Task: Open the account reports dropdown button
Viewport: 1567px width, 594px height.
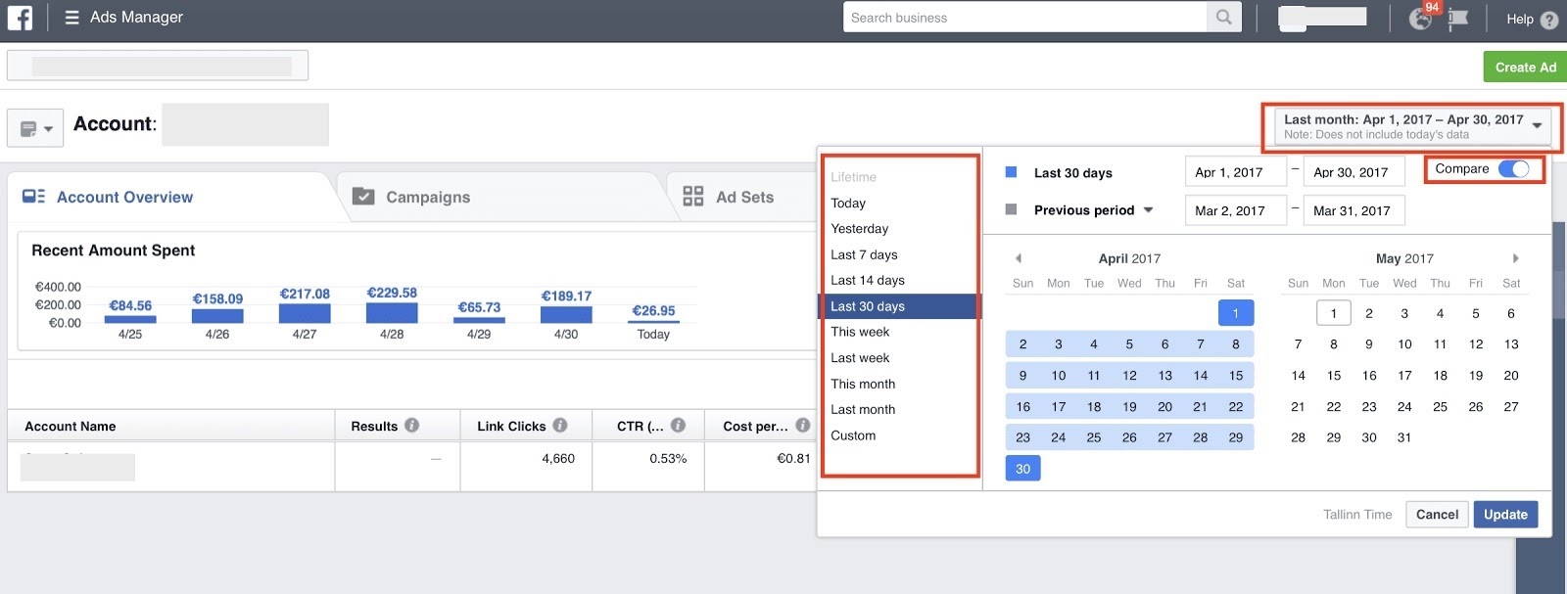Action: pos(35,128)
